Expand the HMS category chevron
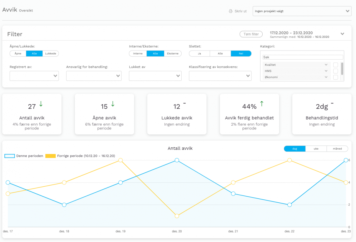 (326, 71)
